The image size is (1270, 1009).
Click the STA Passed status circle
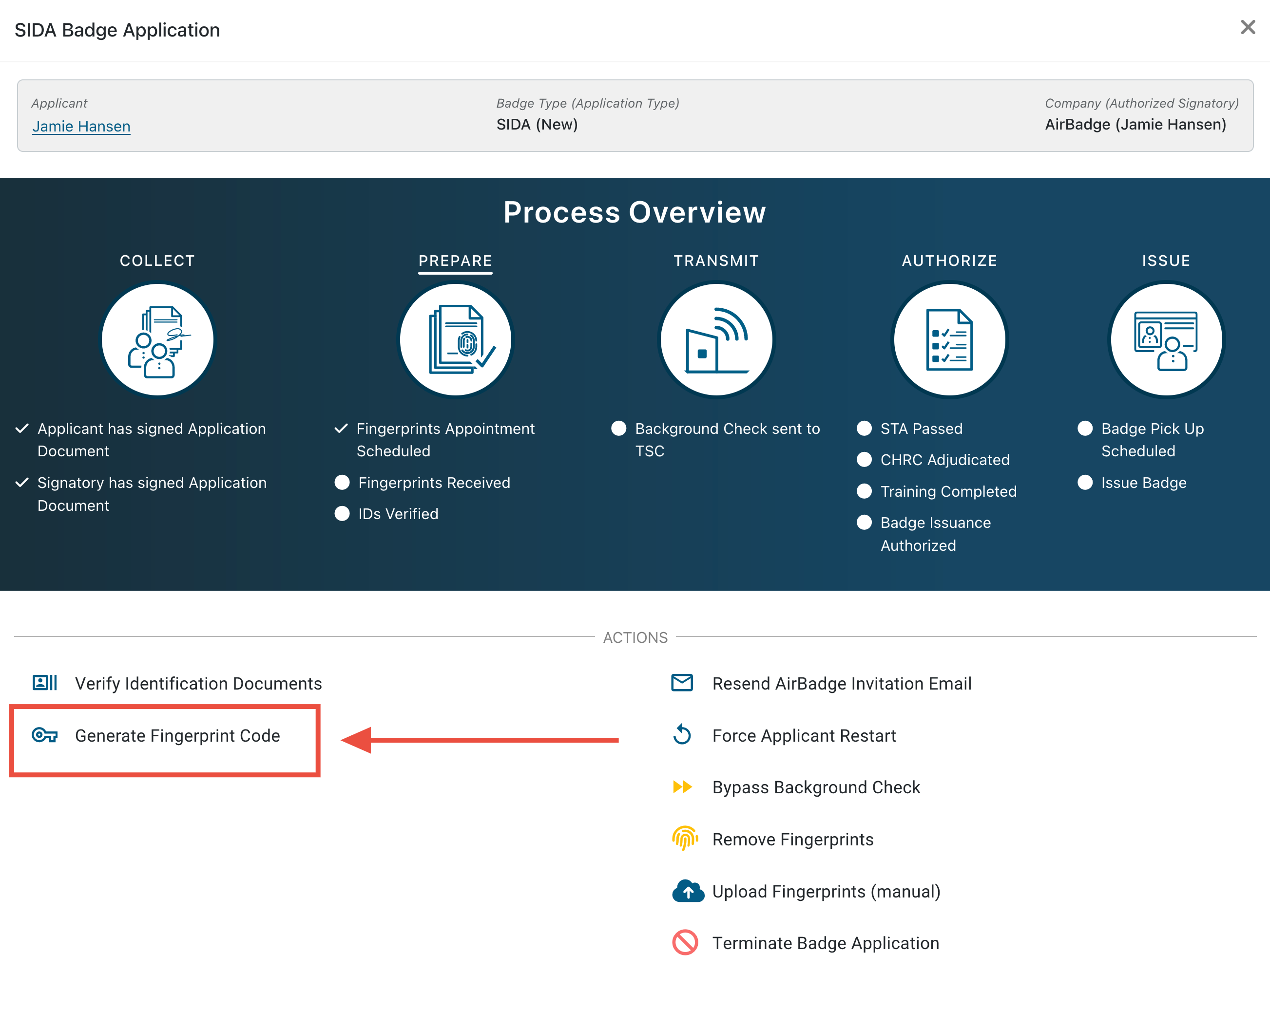click(x=864, y=428)
